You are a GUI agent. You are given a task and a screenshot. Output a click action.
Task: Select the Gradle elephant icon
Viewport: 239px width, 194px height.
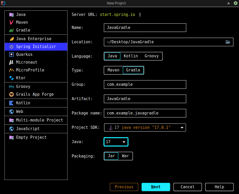point(11,30)
